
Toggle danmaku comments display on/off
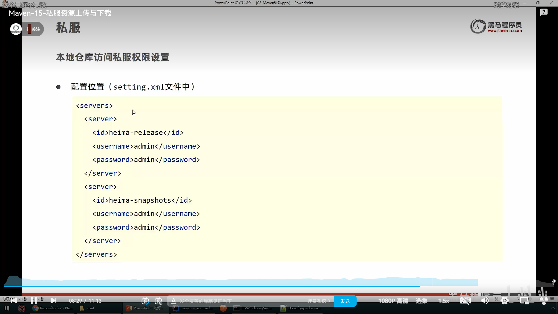point(145,301)
